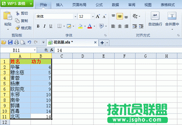Open fill color dropdown arrow
Screen dimensions: 182x125
[x=85, y=26]
